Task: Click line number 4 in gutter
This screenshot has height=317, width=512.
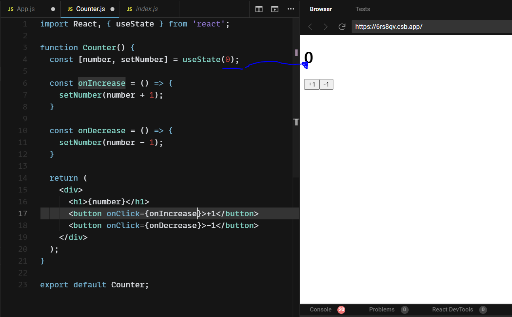Action: [x=25, y=59]
